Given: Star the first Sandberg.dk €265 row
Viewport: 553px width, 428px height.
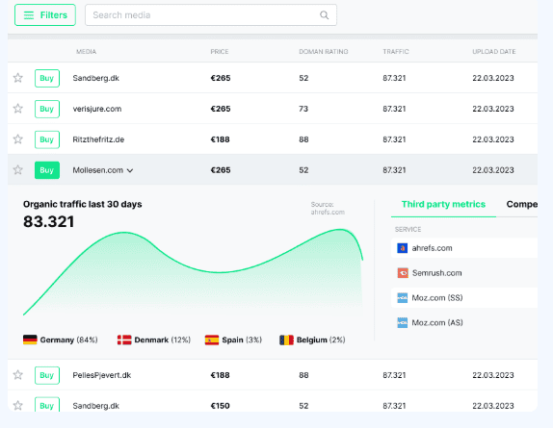Looking at the screenshot, I should (18, 78).
